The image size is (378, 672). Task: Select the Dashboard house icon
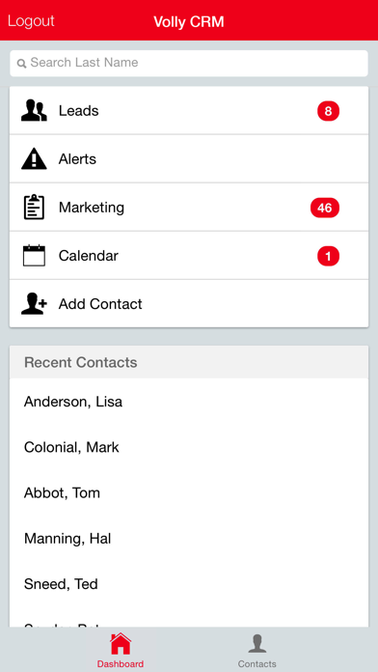(x=121, y=644)
